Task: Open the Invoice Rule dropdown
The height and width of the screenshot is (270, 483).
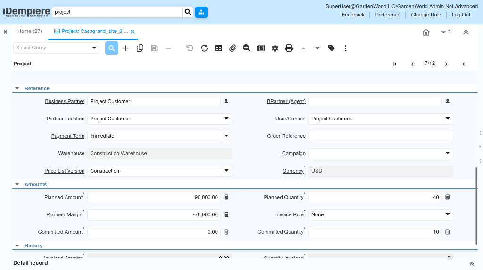Action: click(x=447, y=214)
